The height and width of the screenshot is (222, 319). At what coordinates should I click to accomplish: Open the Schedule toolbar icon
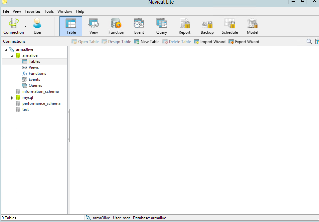click(230, 26)
